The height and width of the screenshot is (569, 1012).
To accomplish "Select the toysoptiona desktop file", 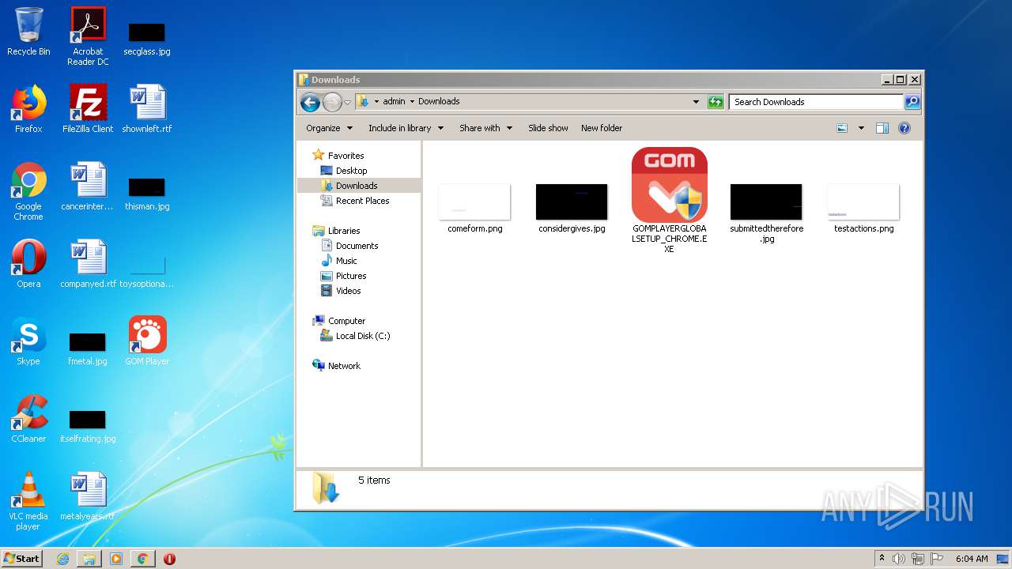I will [147, 273].
